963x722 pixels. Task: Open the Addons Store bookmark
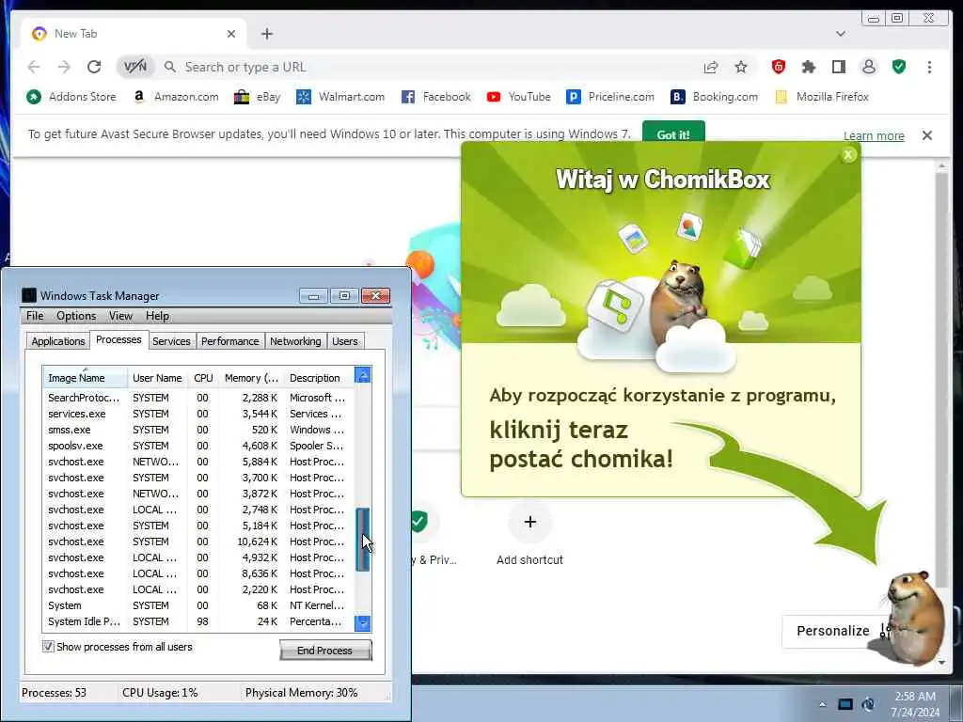71,97
